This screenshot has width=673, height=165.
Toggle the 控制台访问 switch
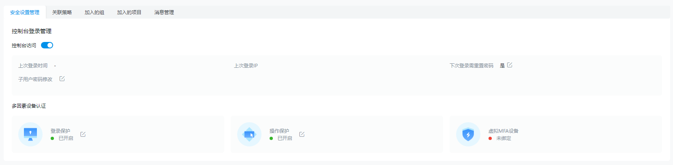point(47,45)
